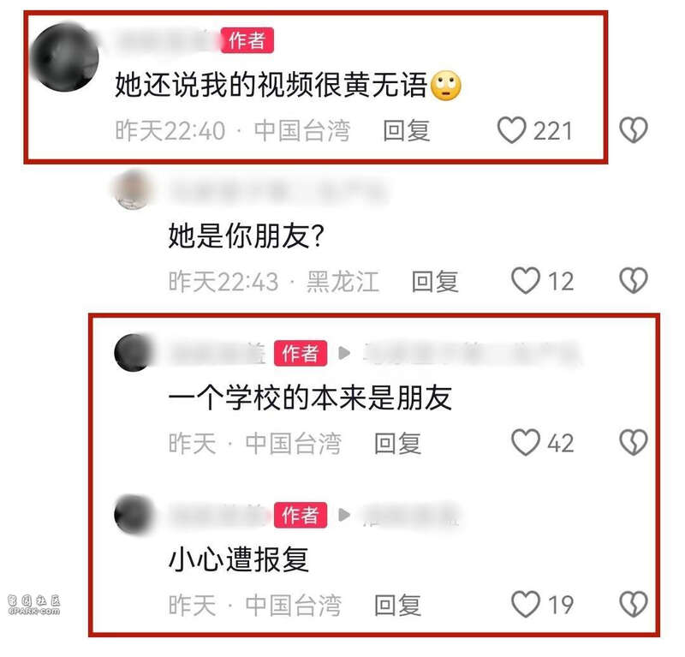
Task: Dislike the 小心遭报复 reply
Action: pyautogui.click(x=633, y=604)
